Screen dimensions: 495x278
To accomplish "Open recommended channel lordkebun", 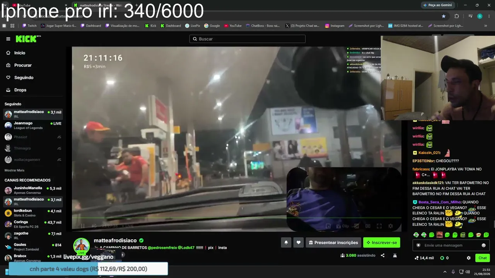I will tap(33, 213).
